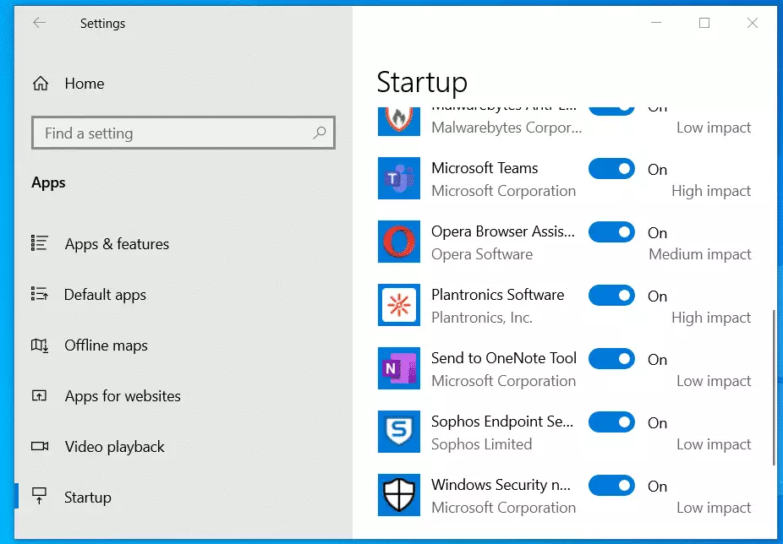The width and height of the screenshot is (783, 544).
Task: Click the Malwarebytes app icon
Action: pyautogui.click(x=399, y=122)
